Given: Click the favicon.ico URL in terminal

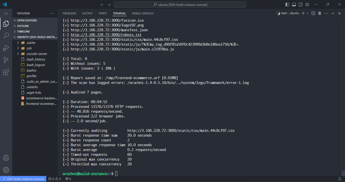Looking at the screenshot, I should [x=107, y=20].
